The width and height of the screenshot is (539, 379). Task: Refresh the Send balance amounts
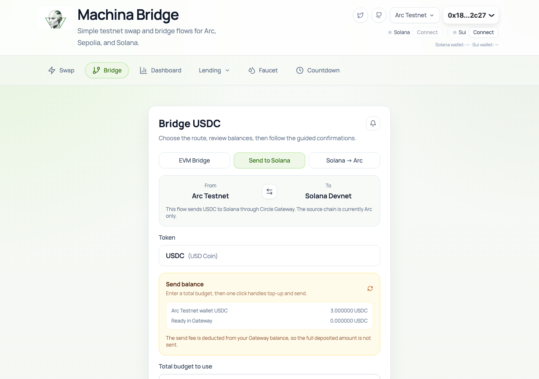tap(370, 288)
